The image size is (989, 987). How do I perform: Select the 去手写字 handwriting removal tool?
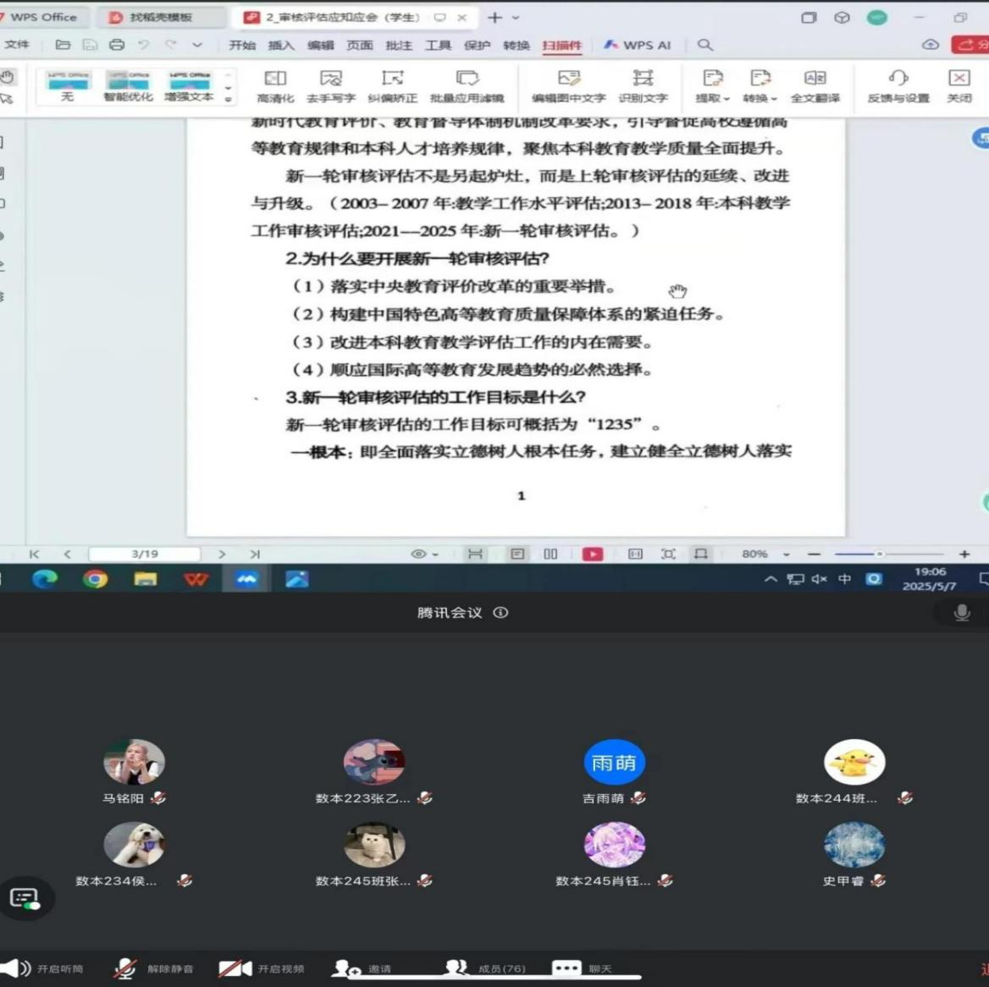(330, 85)
